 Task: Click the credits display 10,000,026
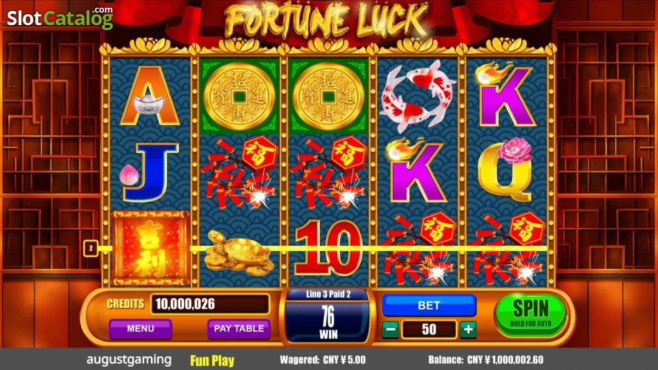[209, 304]
